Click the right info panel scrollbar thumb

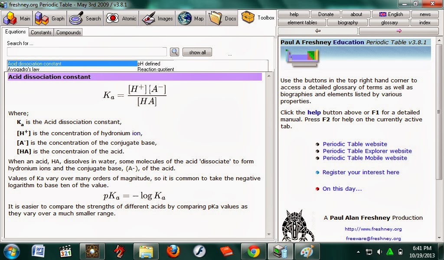[x=439, y=112]
